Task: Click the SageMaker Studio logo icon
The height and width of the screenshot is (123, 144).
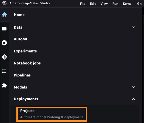Action: [x=4, y=3]
